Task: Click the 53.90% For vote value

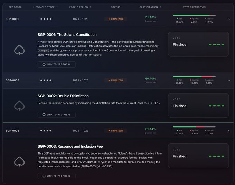Action: pyautogui.click(x=179, y=133)
